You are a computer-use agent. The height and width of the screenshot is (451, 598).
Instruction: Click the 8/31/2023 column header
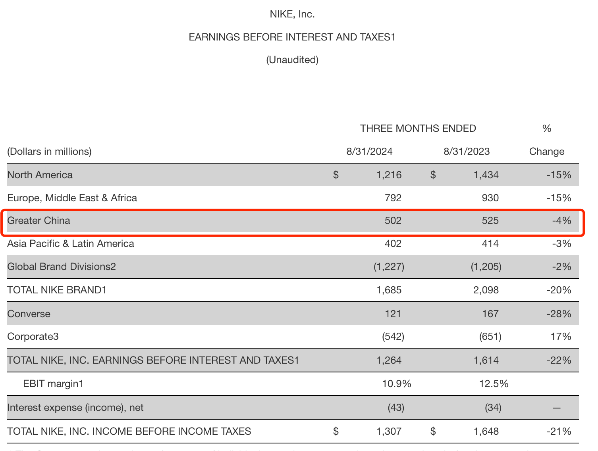pyautogui.click(x=466, y=152)
